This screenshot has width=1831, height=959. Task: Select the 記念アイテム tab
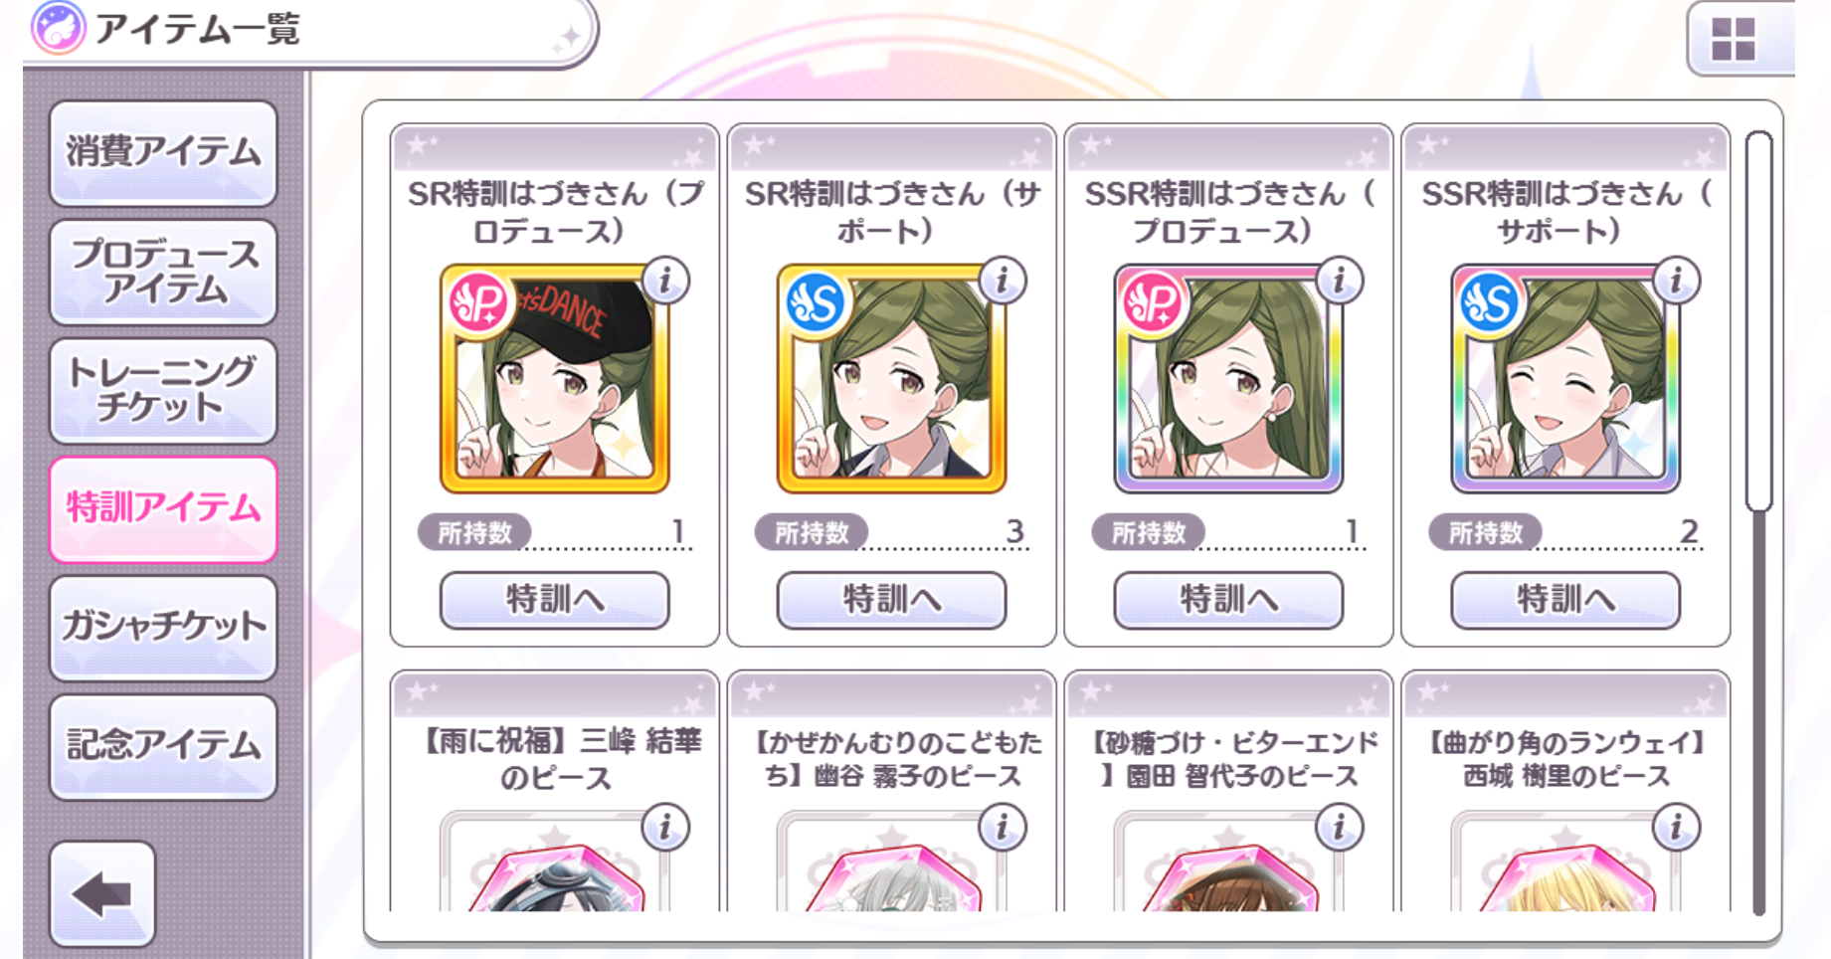click(163, 746)
